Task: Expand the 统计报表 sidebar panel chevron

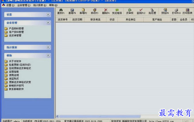Action: 48,47
